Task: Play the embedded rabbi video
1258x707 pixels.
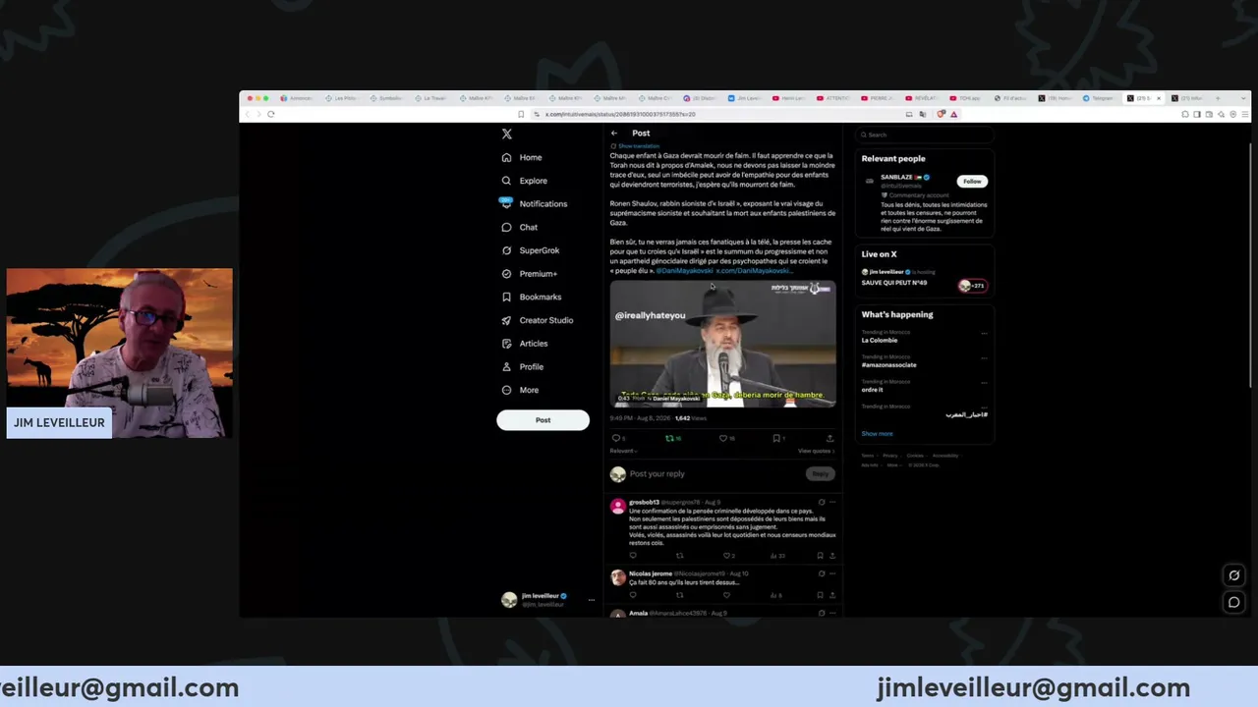Action: (722, 343)
